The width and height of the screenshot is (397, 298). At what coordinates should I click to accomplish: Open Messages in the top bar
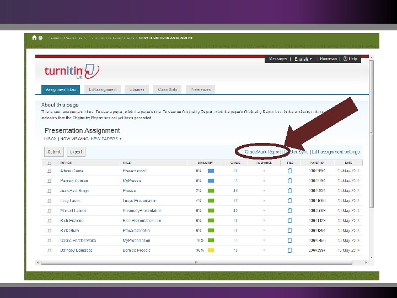pos(278,59)
